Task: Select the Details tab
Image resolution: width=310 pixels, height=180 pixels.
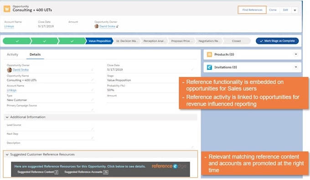Action: [35, 54]
